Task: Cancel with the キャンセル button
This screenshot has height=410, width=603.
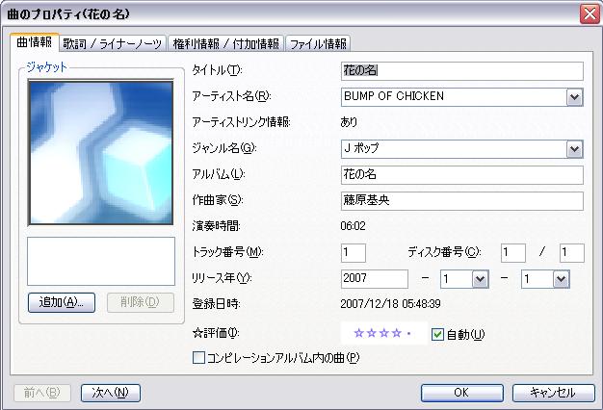Action: click(x=552, y=393)
